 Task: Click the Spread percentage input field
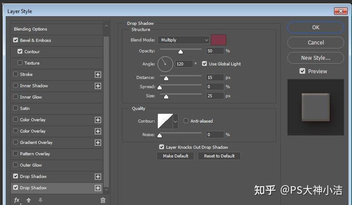(215, 87)
